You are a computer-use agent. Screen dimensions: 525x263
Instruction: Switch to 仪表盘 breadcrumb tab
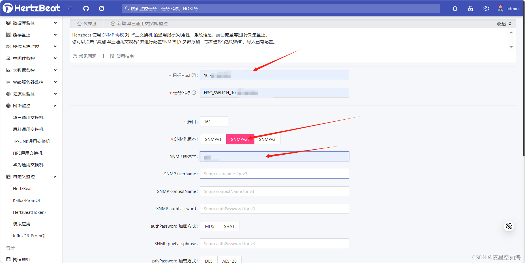pyautogui.click(x=87, y=23)
